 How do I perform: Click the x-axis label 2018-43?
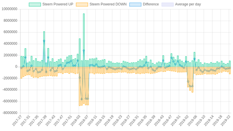tap(159, 120)
